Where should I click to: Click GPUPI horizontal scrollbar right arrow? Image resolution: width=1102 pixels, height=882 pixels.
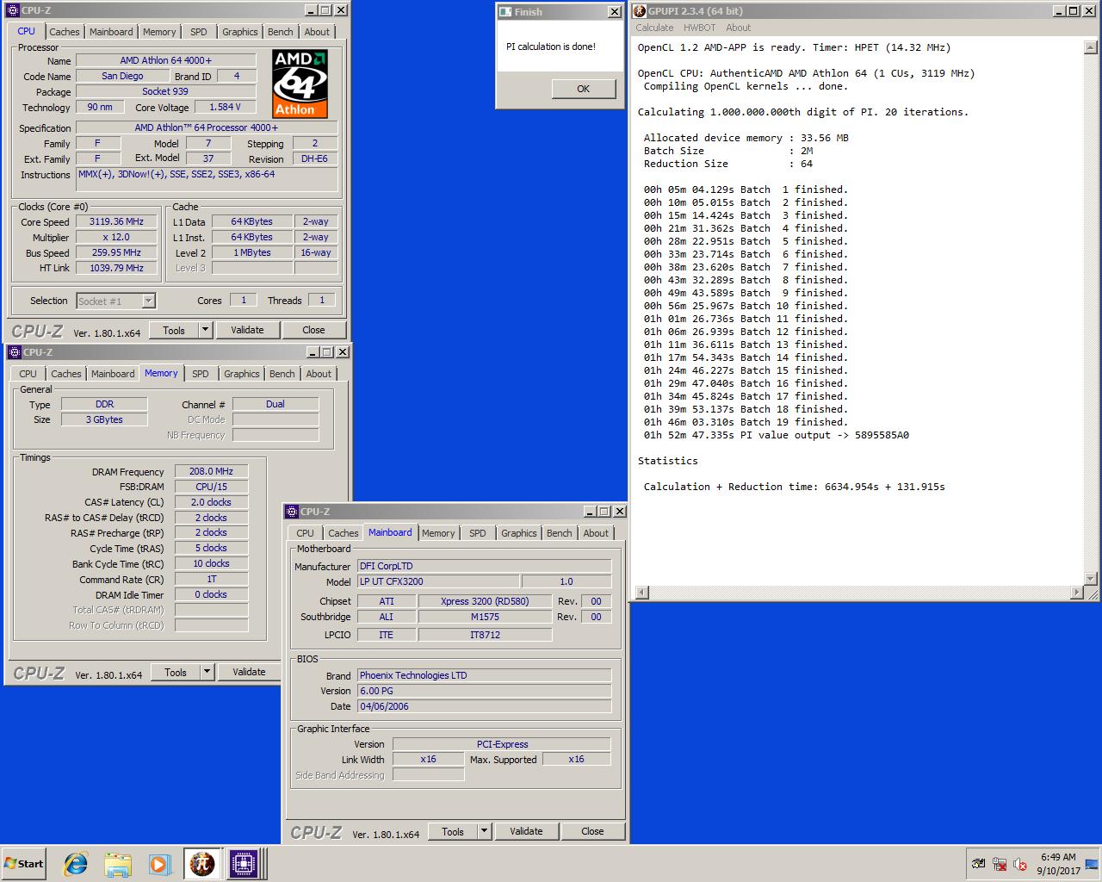point(1077,593)
